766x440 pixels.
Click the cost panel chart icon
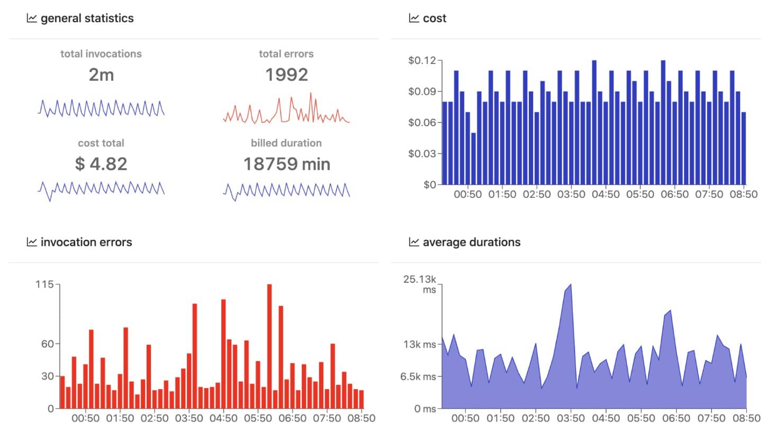tap(414, 19)
